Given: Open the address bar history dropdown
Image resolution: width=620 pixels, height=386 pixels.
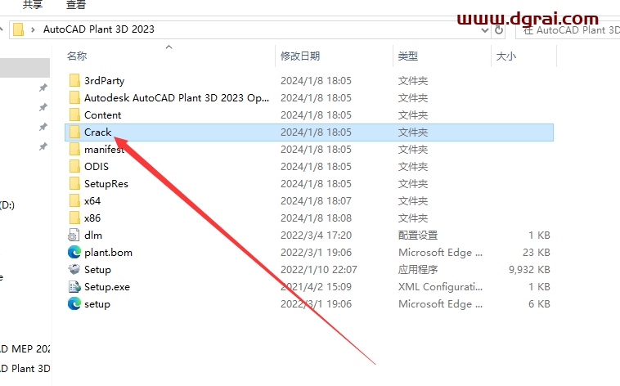Looking at the screenshot, I should [485, 30].
